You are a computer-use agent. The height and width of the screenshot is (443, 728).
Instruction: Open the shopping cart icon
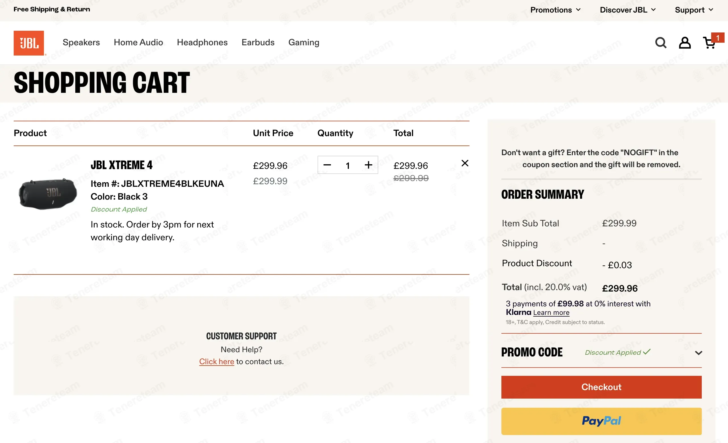tap(709, 43)
